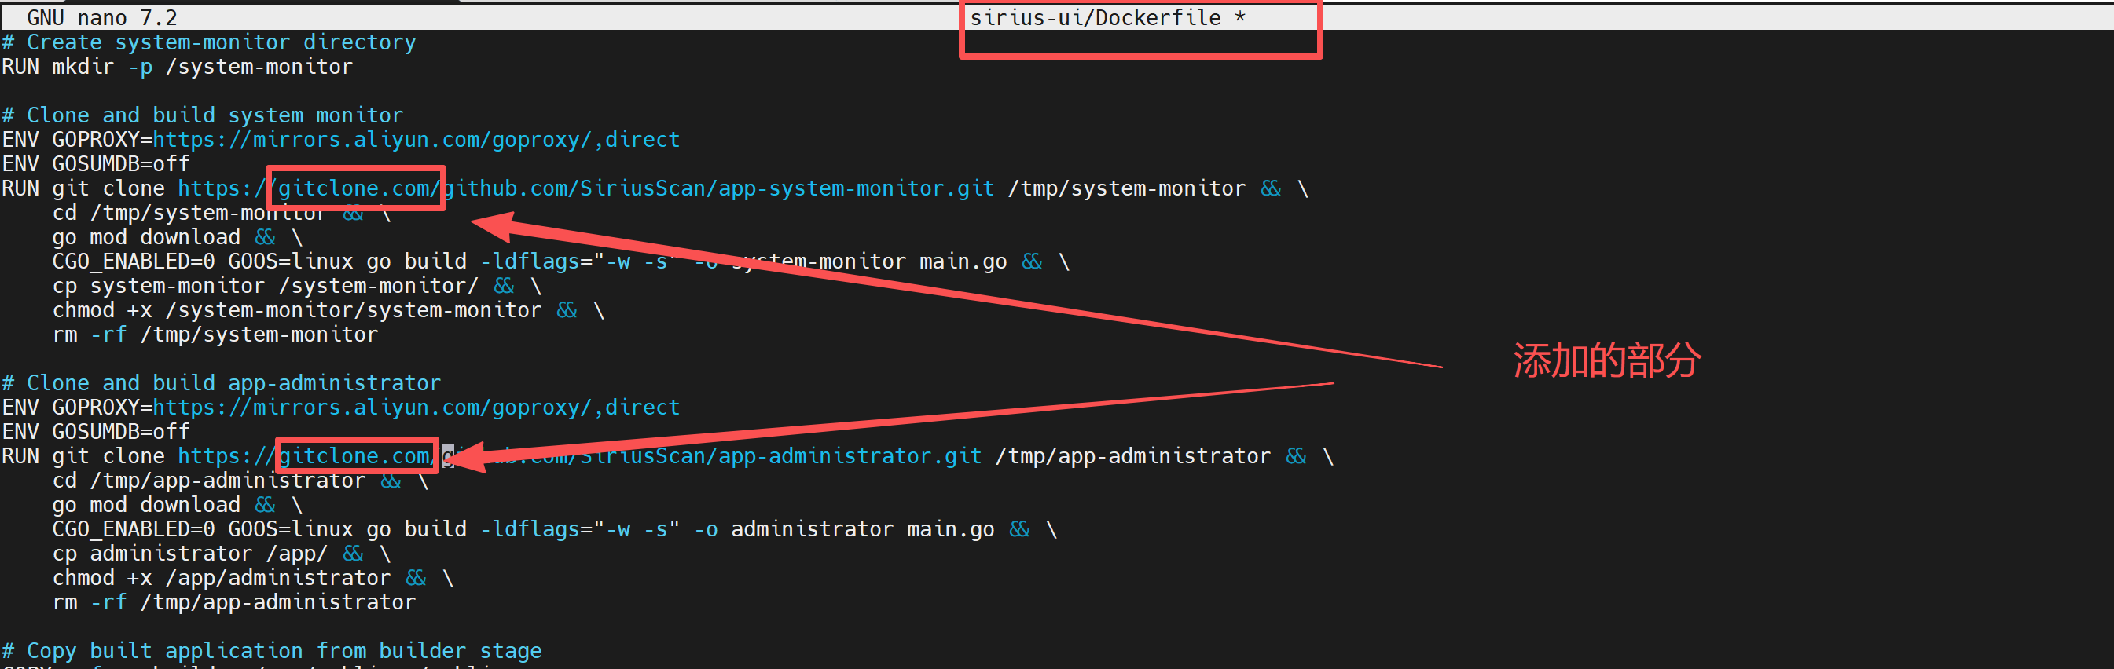Click 'gitclone.com' in the app-administrator clone URL

point(354,456)
